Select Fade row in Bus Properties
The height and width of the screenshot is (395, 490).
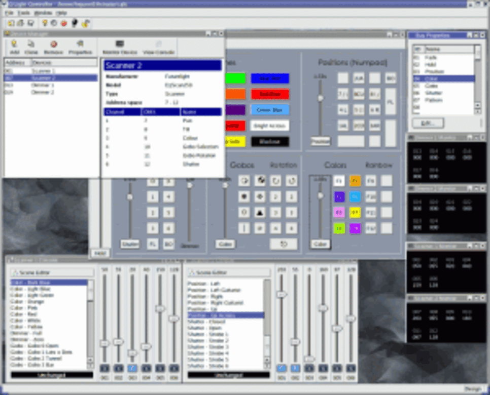pos(443,58)
